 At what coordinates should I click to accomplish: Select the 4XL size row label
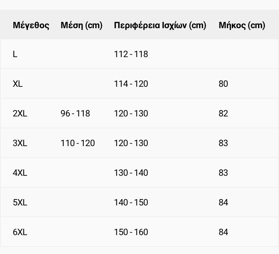point(20,173)
